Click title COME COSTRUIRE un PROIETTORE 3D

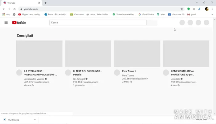(183, 73)
